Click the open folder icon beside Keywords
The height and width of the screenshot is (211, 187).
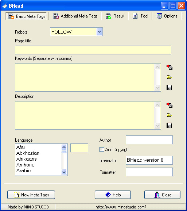click(170, 77)
